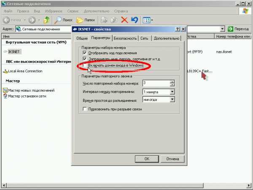Open the Избранное menu
Screen dimensions: 253x190
pyautogui.click(x=54, y=11)
